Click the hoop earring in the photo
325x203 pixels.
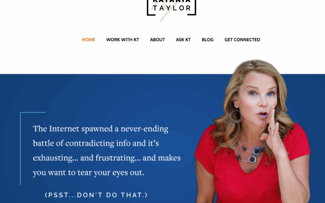tap(236, 116)
